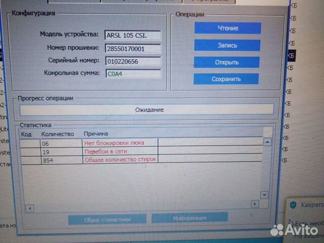Select the Общее количество стирок row
Viewport: 324px width, 243px height.
click(120, 160)
